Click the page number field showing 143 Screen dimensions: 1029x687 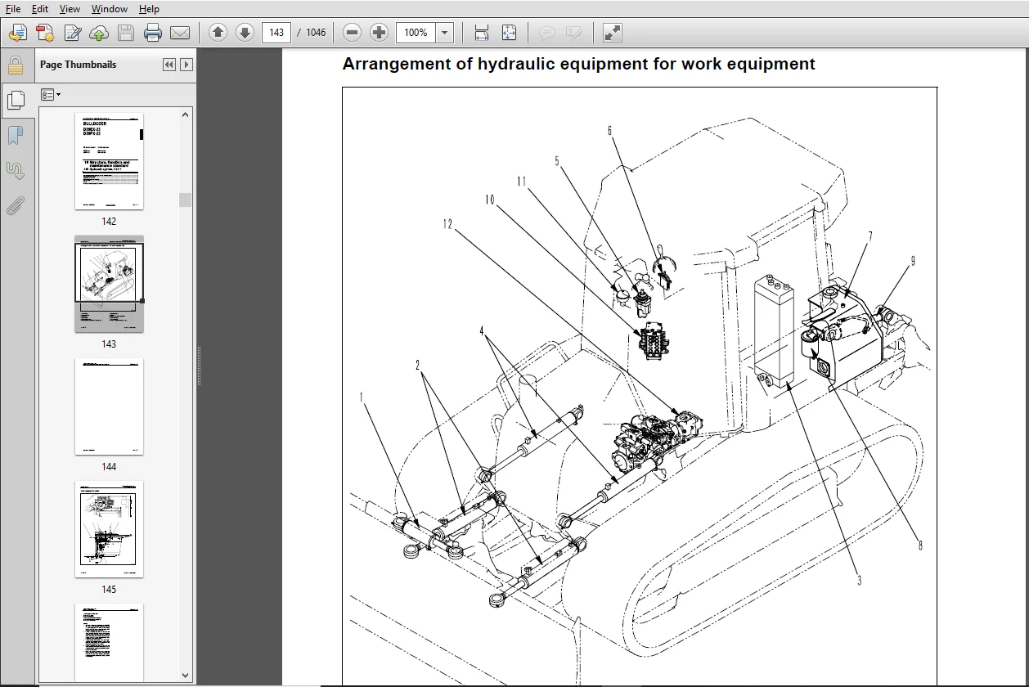276,33
